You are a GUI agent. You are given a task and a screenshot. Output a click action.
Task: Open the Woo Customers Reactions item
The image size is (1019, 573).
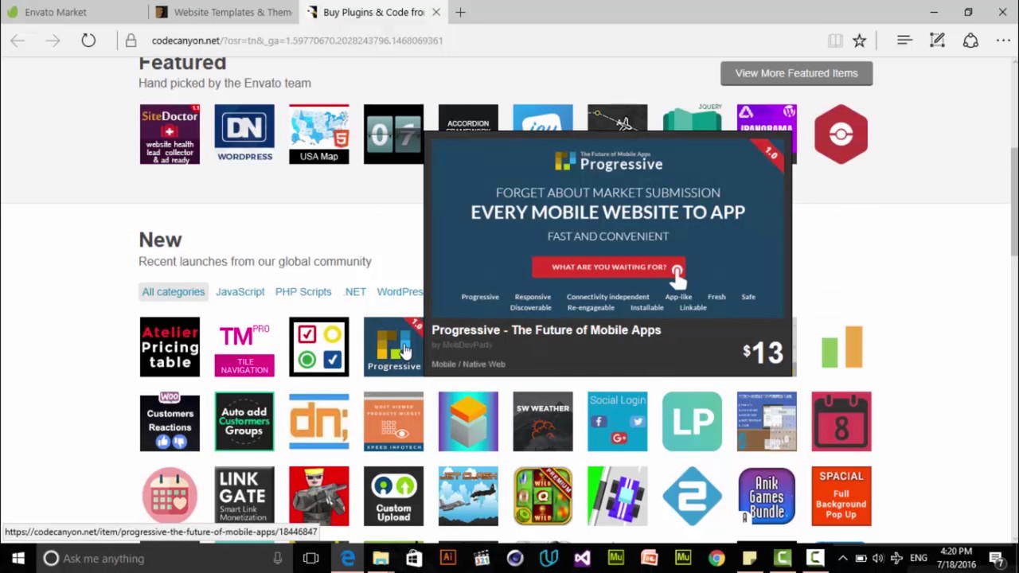click(170, 422)
